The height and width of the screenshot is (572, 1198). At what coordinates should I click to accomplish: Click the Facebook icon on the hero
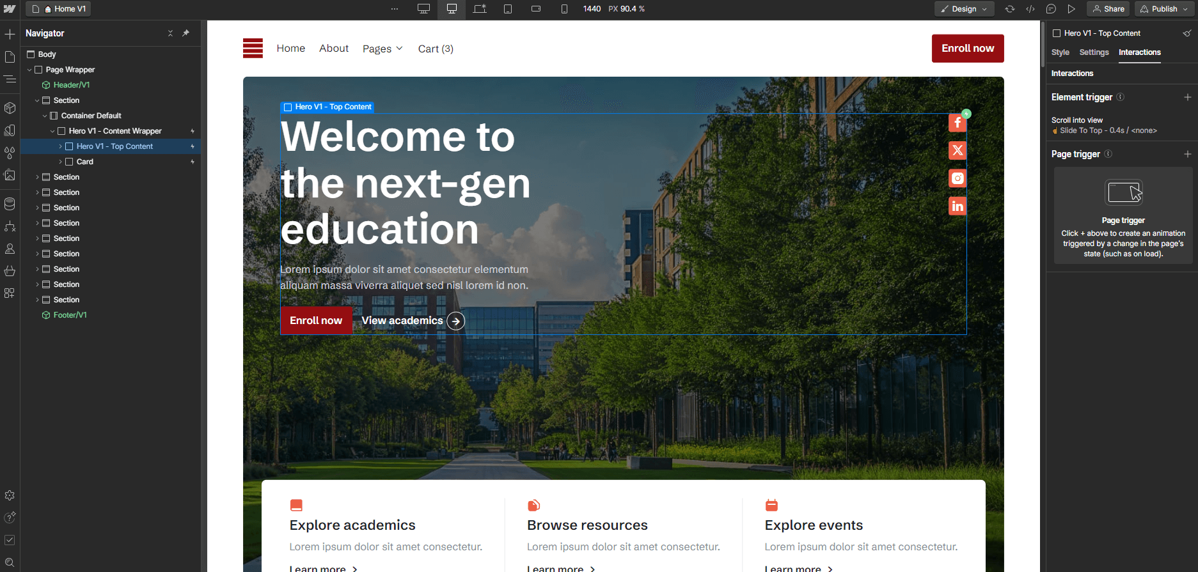pyautogui.click(x=958, y=123)
